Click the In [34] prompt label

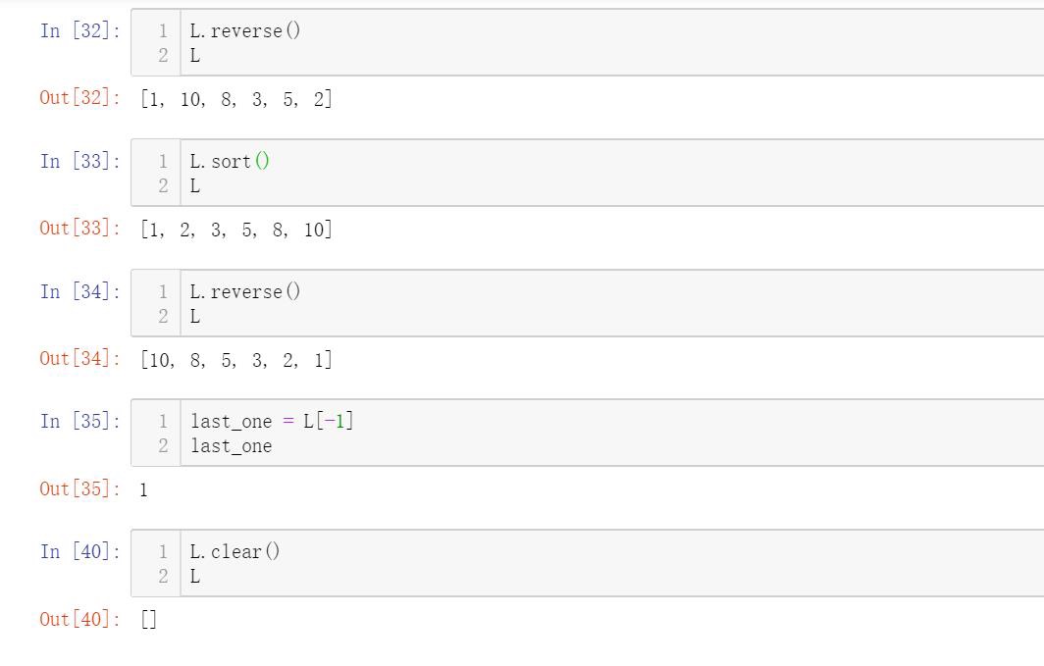click(79, 291)
